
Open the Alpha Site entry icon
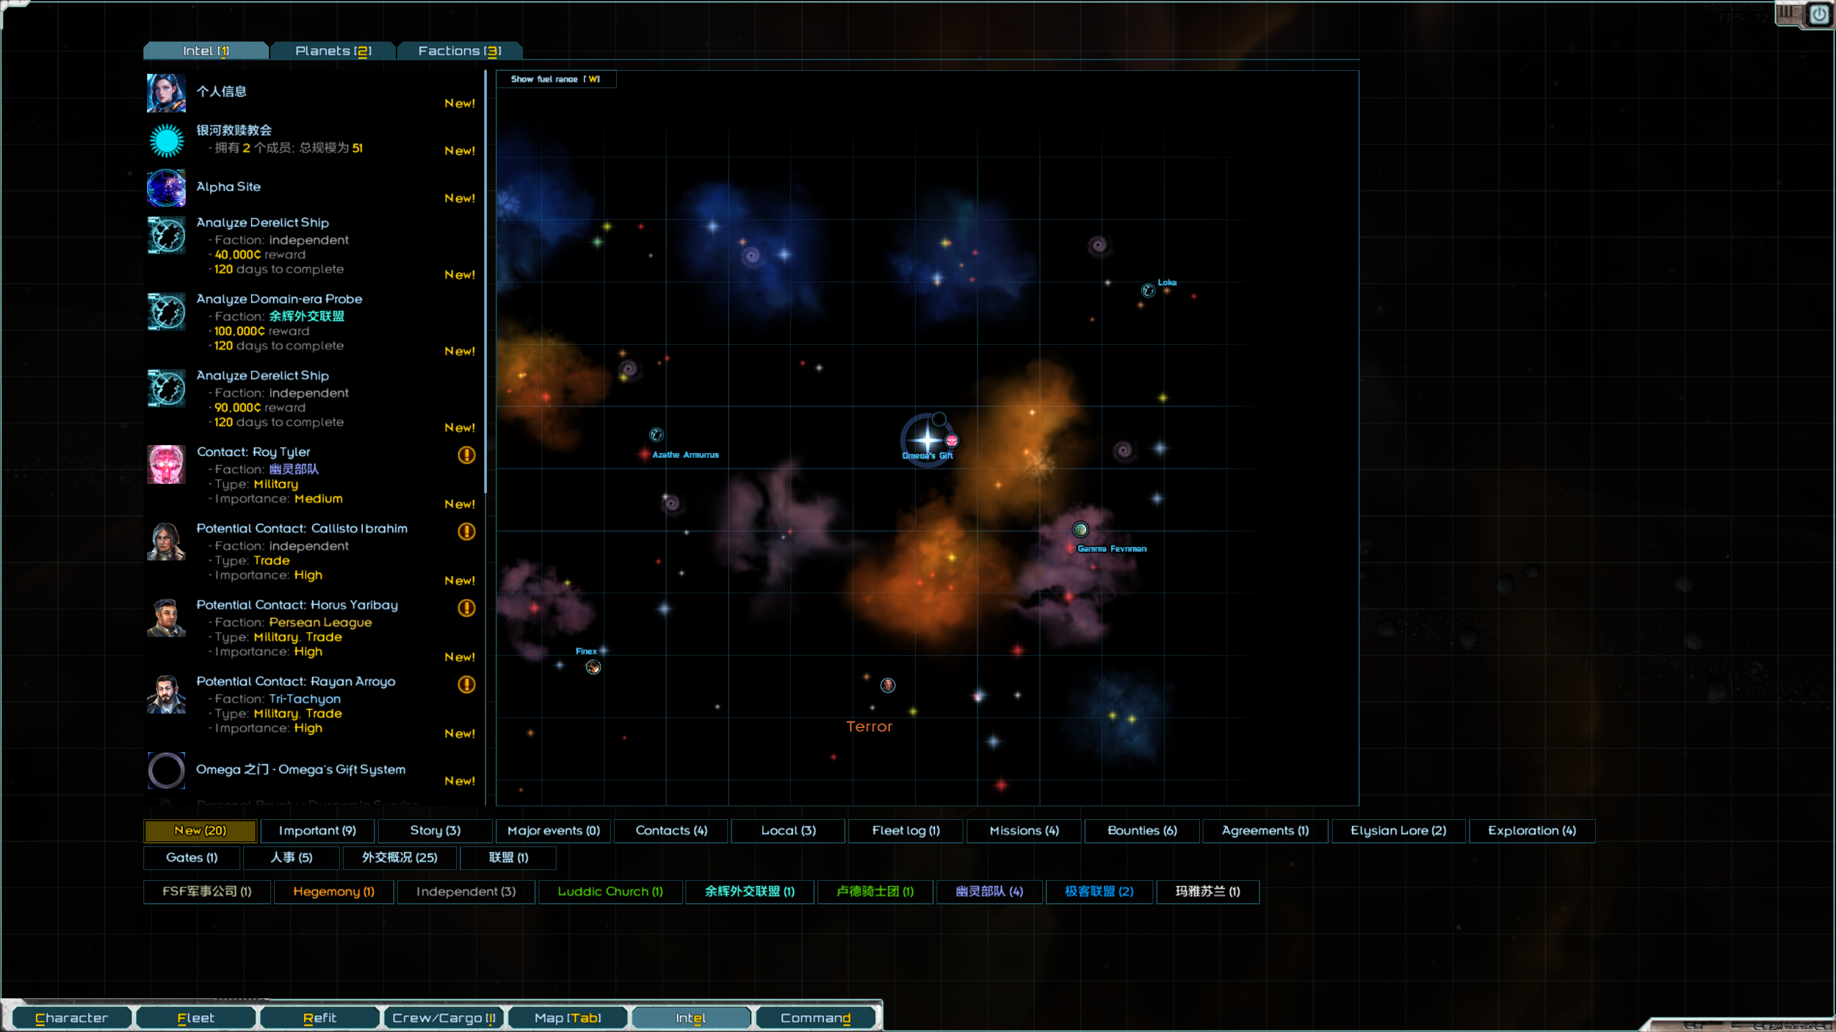[166, 188]
